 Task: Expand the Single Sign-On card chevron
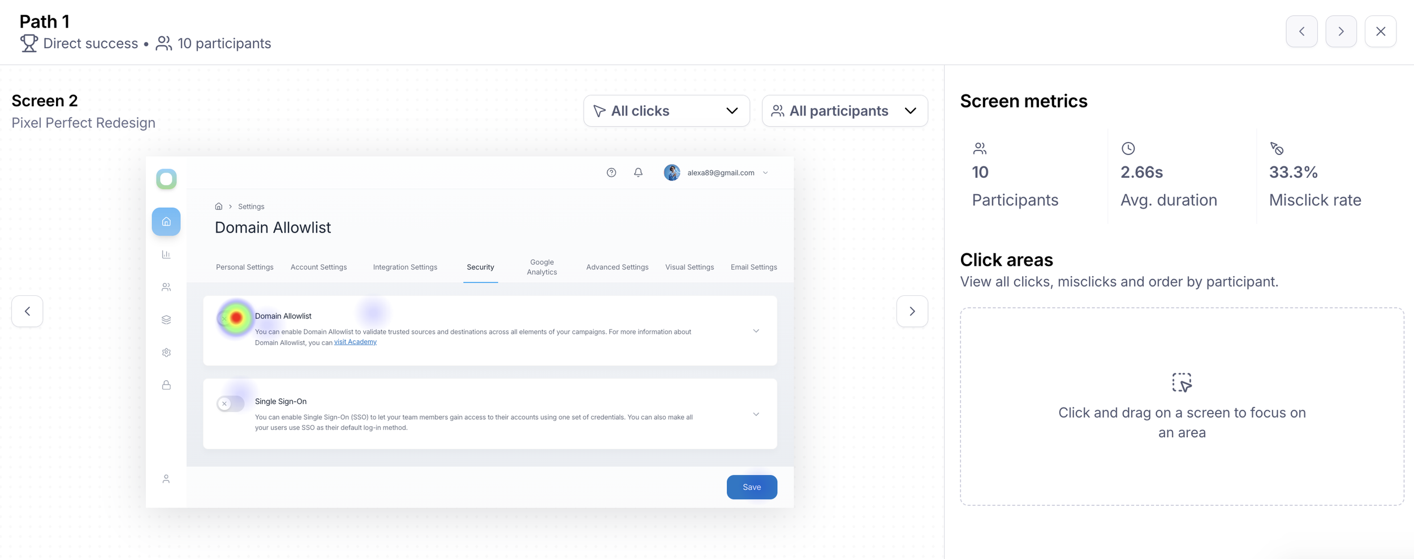click(x=756, y=414)
